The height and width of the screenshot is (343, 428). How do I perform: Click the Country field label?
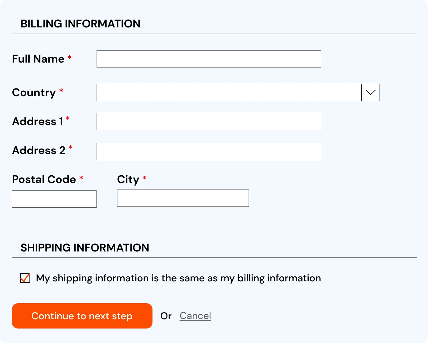[34, 93]
